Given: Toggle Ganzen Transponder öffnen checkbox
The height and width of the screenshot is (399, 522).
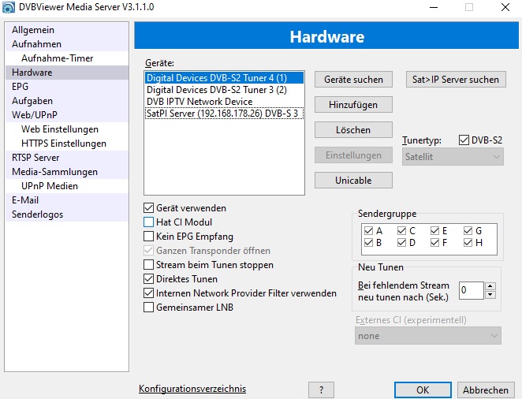Looking at the screenshot, I should click(148, 251).
